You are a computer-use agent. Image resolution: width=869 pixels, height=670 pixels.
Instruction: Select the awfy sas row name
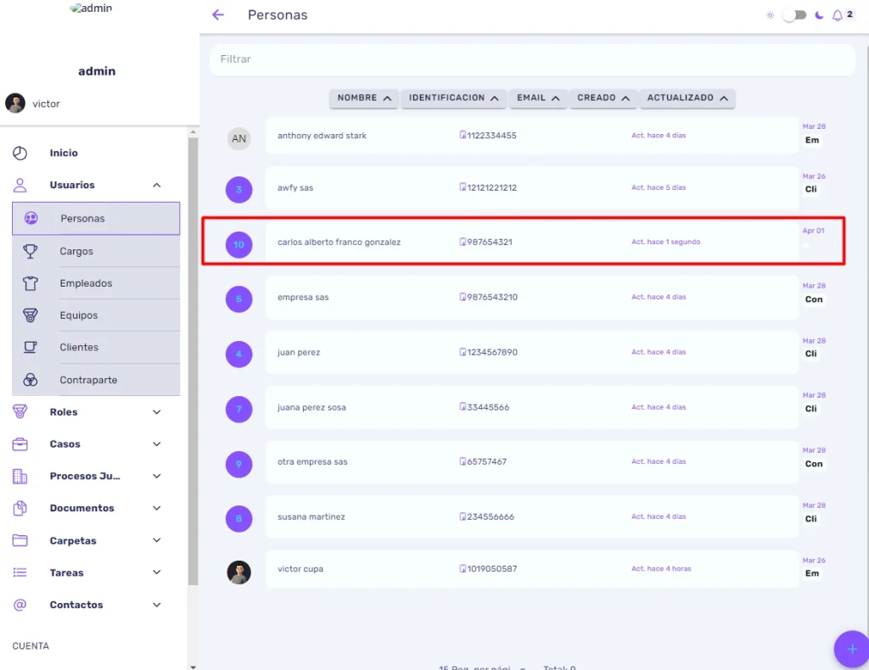tap(295, 187)
